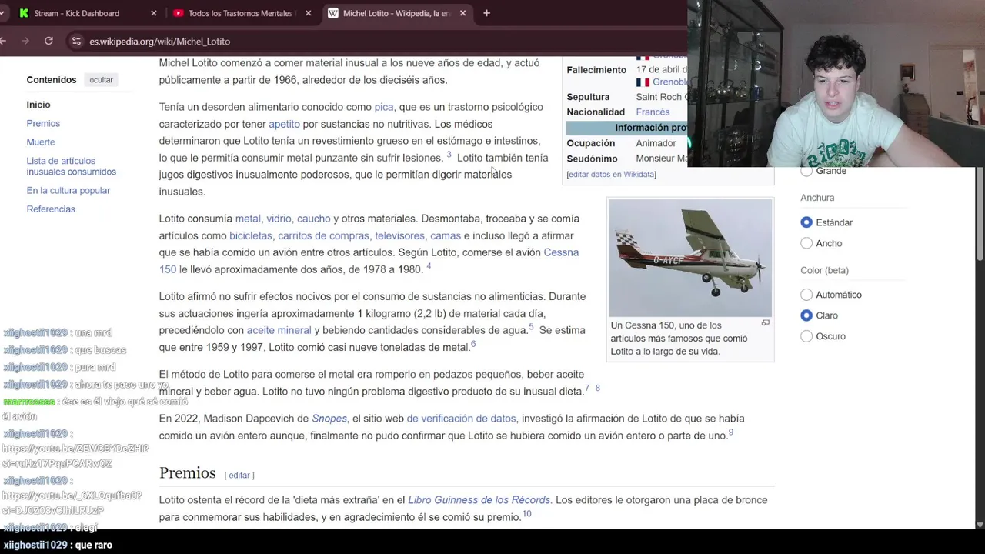
Task: Open the televisores link
Action: click(x=399, y=235)
